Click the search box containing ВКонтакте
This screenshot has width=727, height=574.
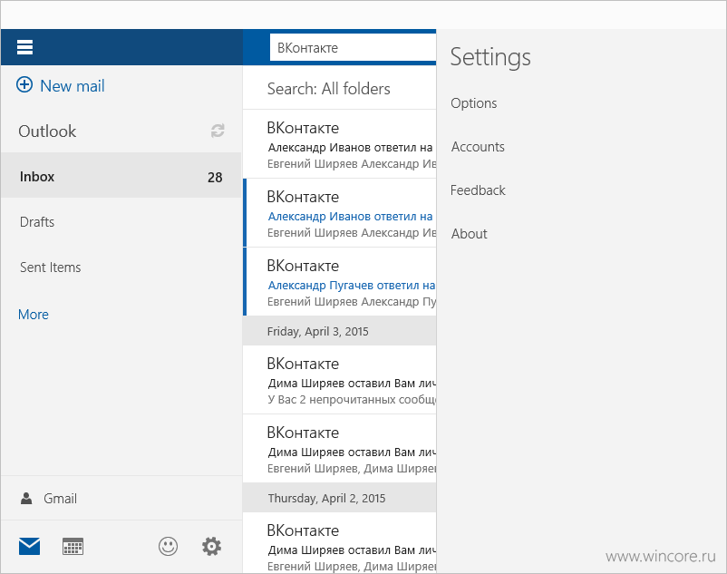point(353,48)
